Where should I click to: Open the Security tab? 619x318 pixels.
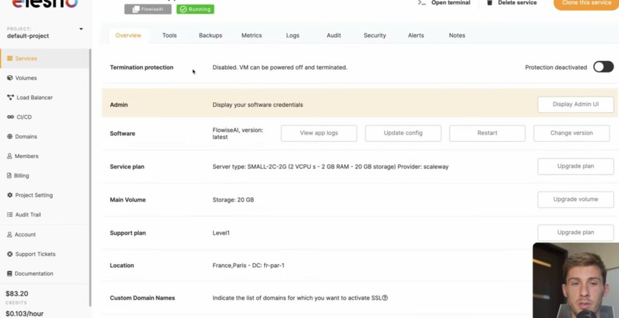[x=375, y=36]
